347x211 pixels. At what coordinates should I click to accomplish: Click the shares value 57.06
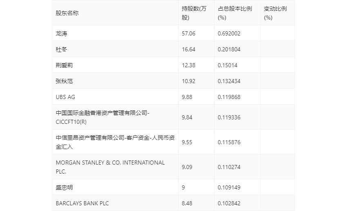pos(189,33)
